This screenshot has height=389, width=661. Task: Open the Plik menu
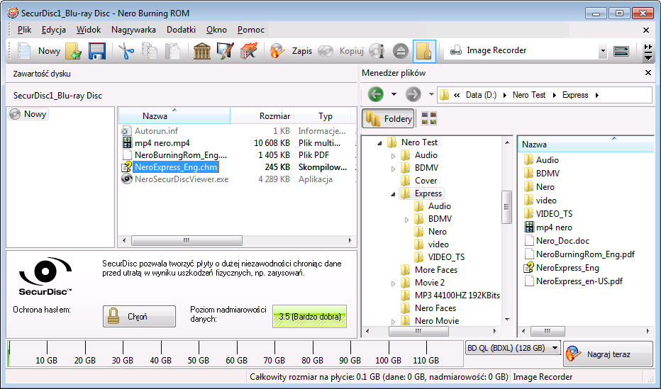tap(24, 30)
